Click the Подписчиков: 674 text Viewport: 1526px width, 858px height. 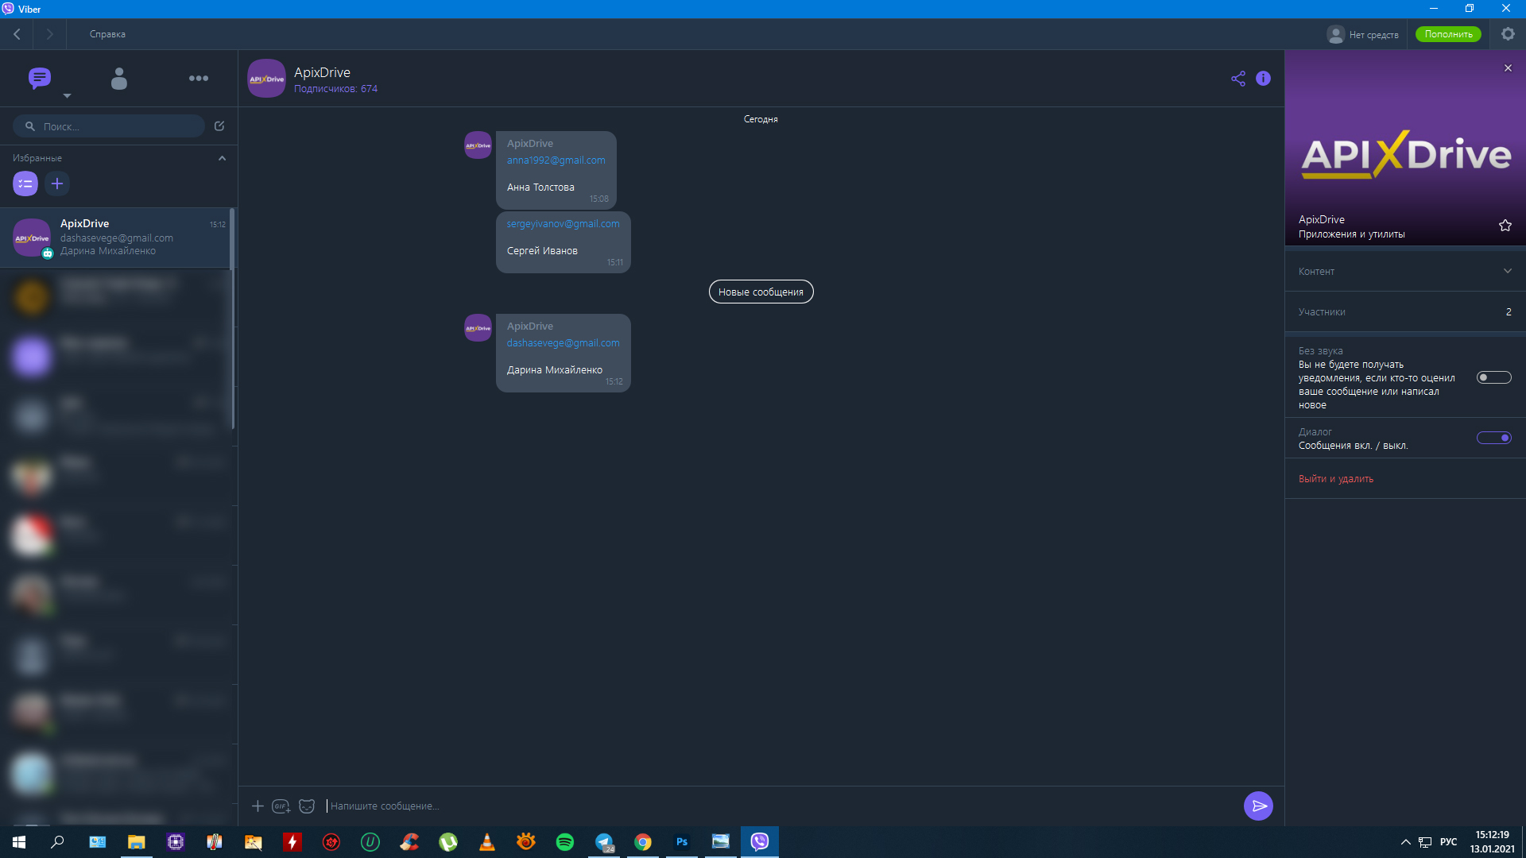[335, 89]
